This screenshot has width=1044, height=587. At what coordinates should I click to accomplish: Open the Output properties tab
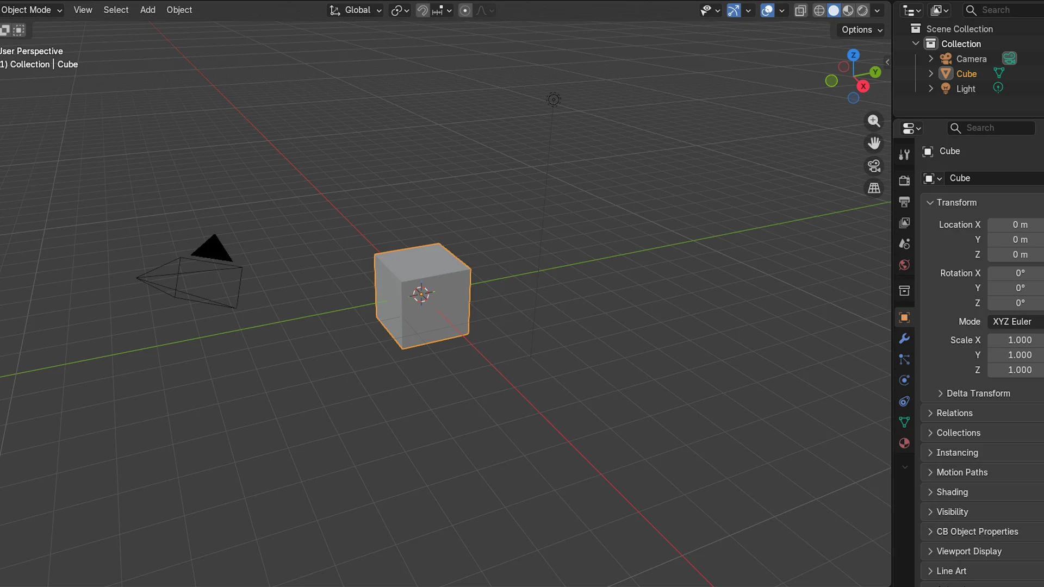(x=904, y=202)
